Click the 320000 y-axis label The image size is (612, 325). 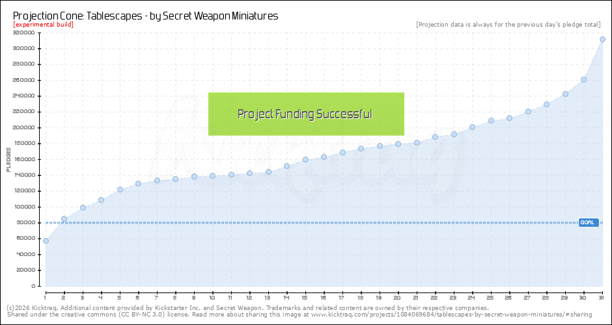(23, 32)
